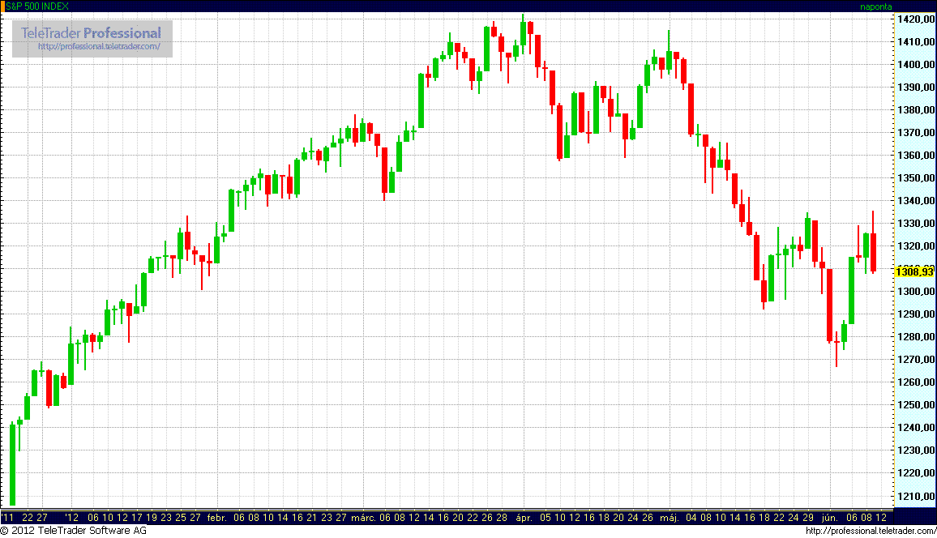Select the 1380,00 axis value
The height and width of the screenshot is (538, 937).
coord(915,110)
